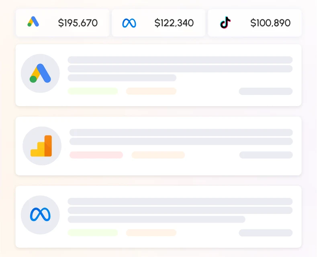
Task: Click the $122,340 spend amount
Action: click(174, 23)
